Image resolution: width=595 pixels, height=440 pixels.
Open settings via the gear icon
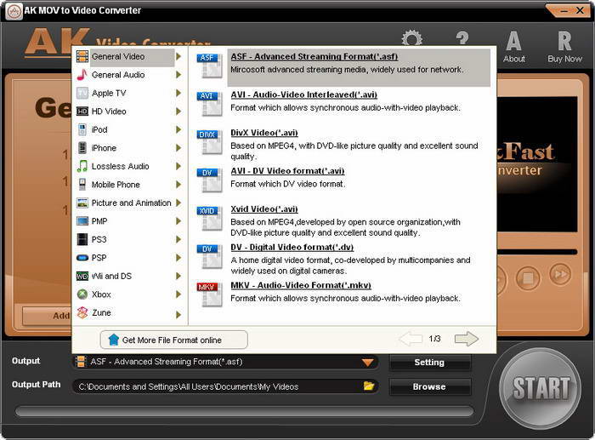pyautogui.click(x=411, y=38)
